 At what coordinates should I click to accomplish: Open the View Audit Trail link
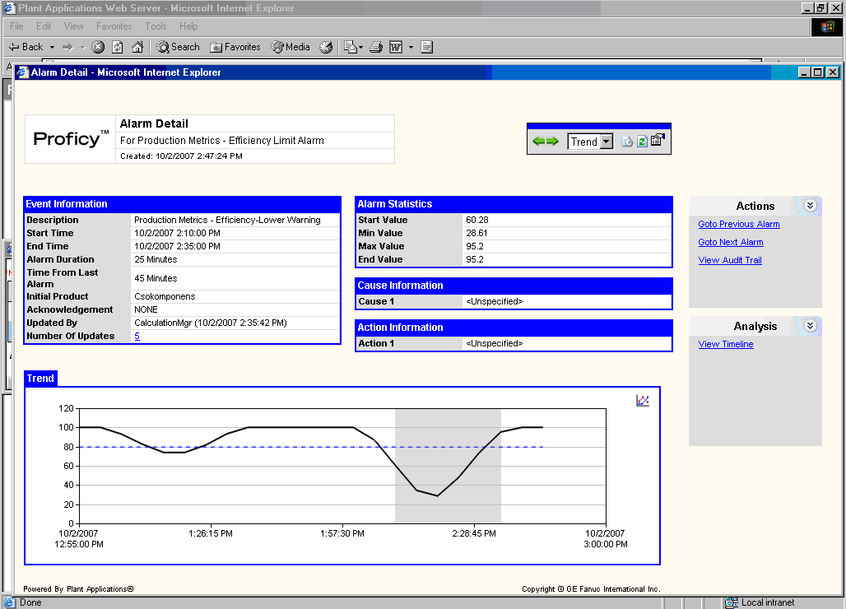(730, 260)
